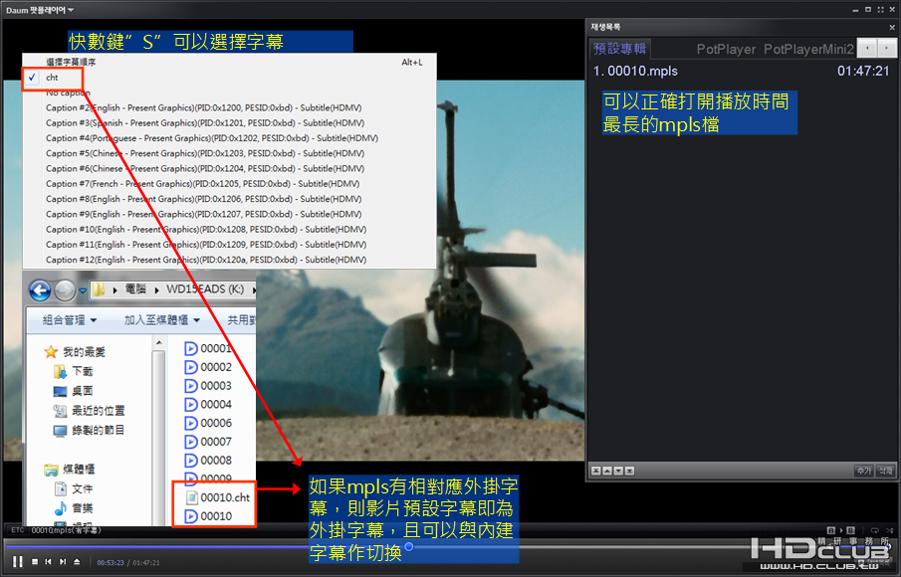The width and height of the screenshot is (901, 577).
Task: Select Caption #7 French subtitle
Action: click(229, 184)
